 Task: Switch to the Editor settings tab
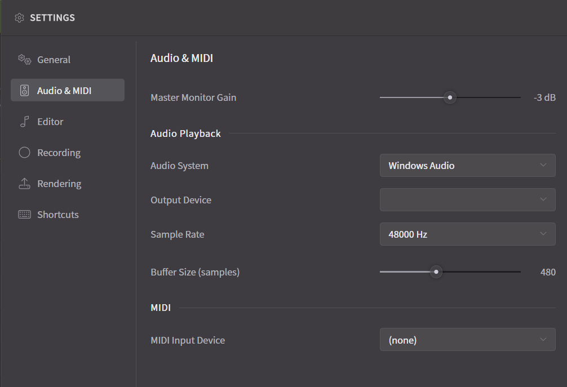click(68, 122)
